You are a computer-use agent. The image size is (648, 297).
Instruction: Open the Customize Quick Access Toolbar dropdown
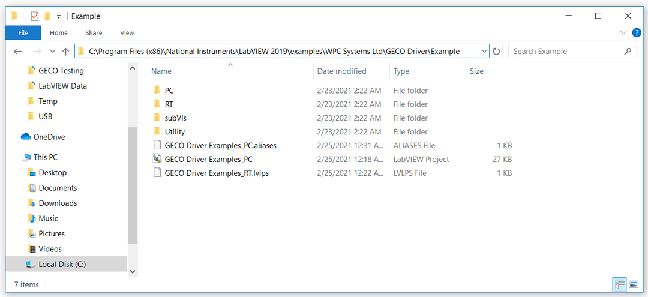(x=58, y=16)
